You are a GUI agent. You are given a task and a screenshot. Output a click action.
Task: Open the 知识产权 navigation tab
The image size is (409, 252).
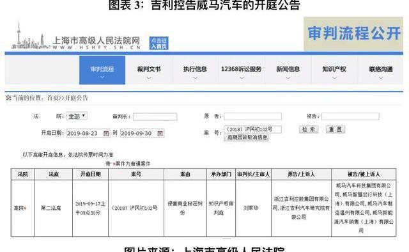tap(334, 69)
